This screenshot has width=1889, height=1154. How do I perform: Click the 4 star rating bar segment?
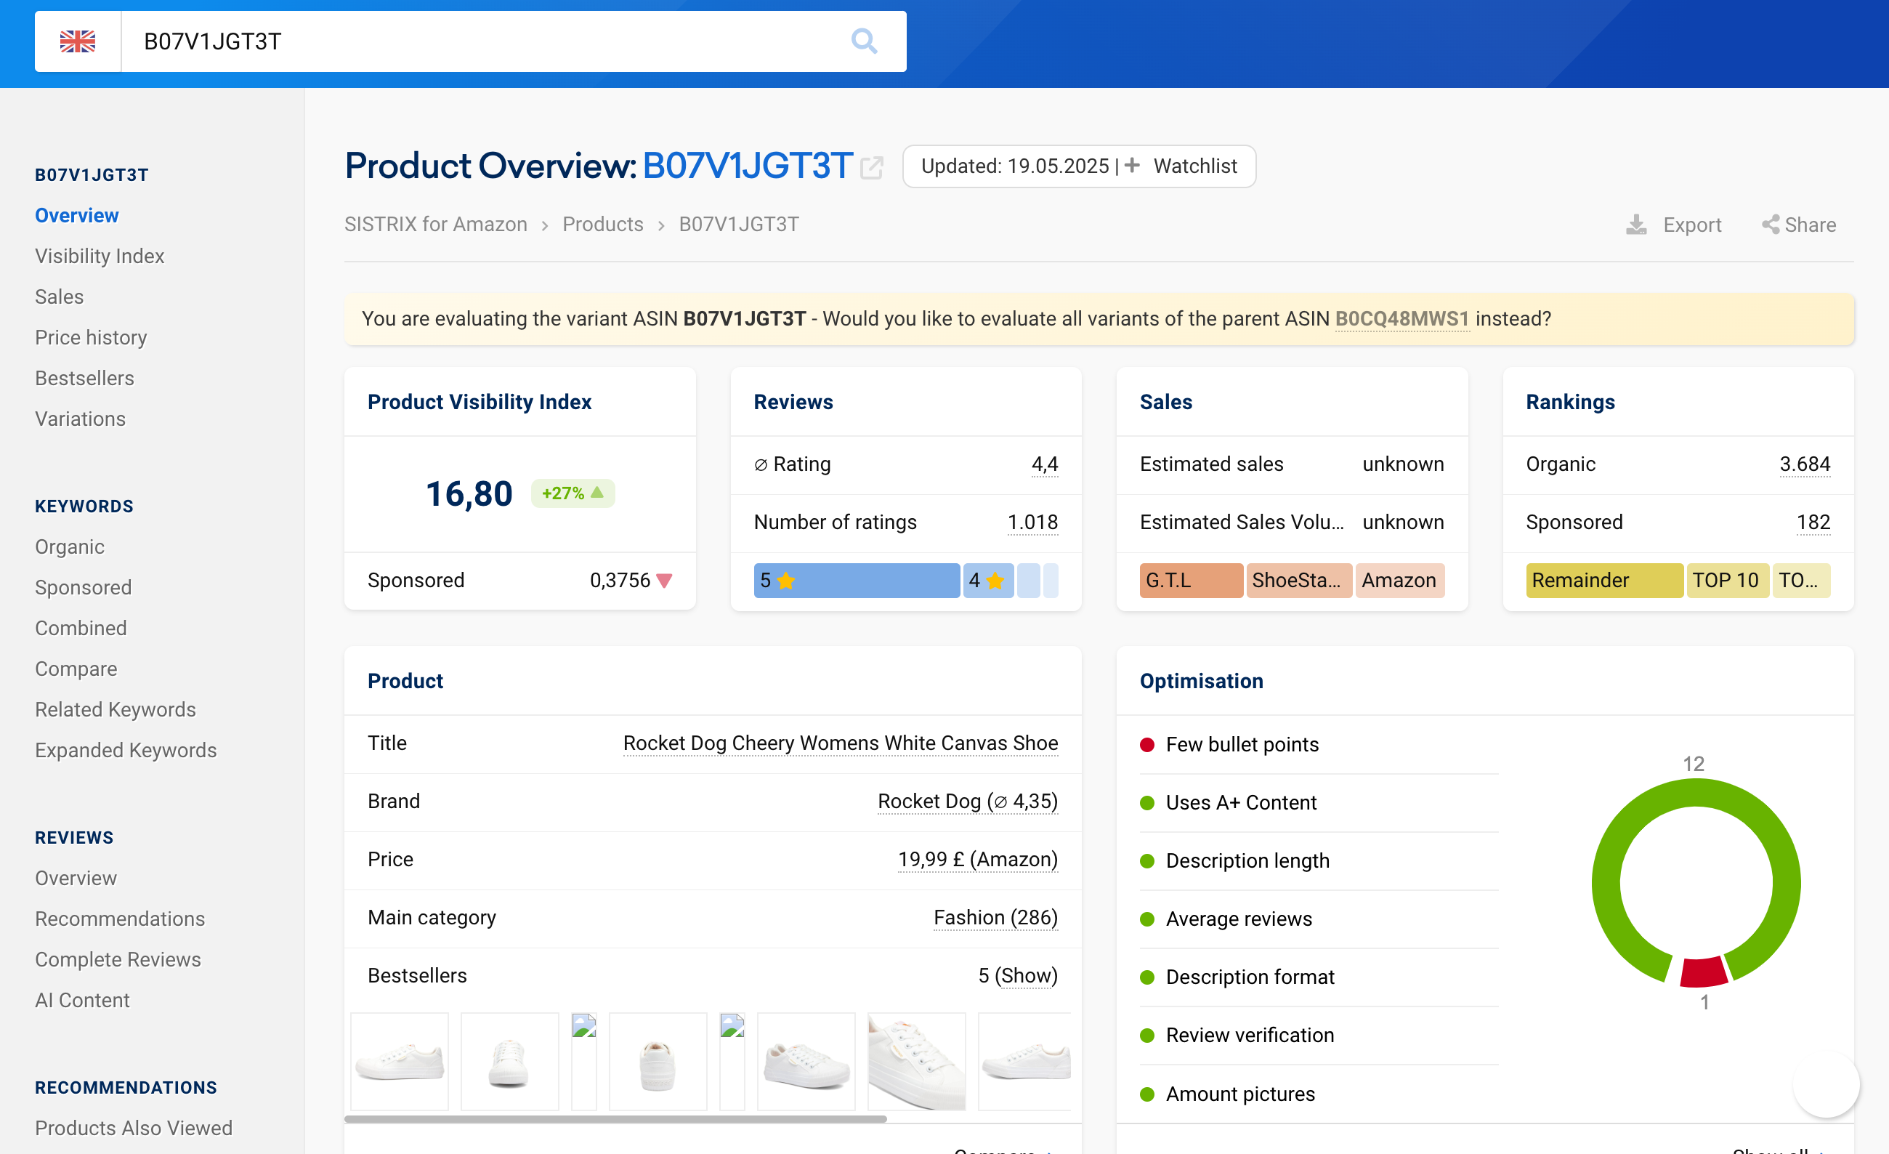pyautogui.click(x=988, y=581)
